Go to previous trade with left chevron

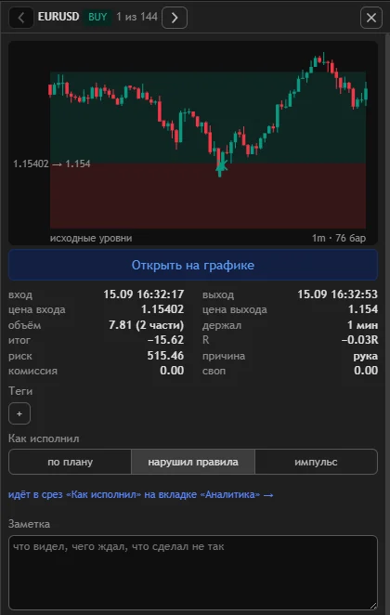click(x=21, y=18)
